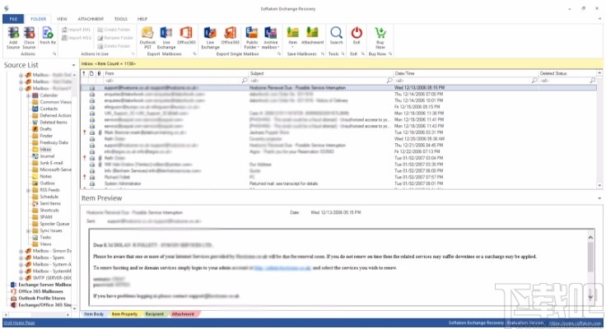Select the Inbox folder in the tree
The image size is (606, 329).
45,149
